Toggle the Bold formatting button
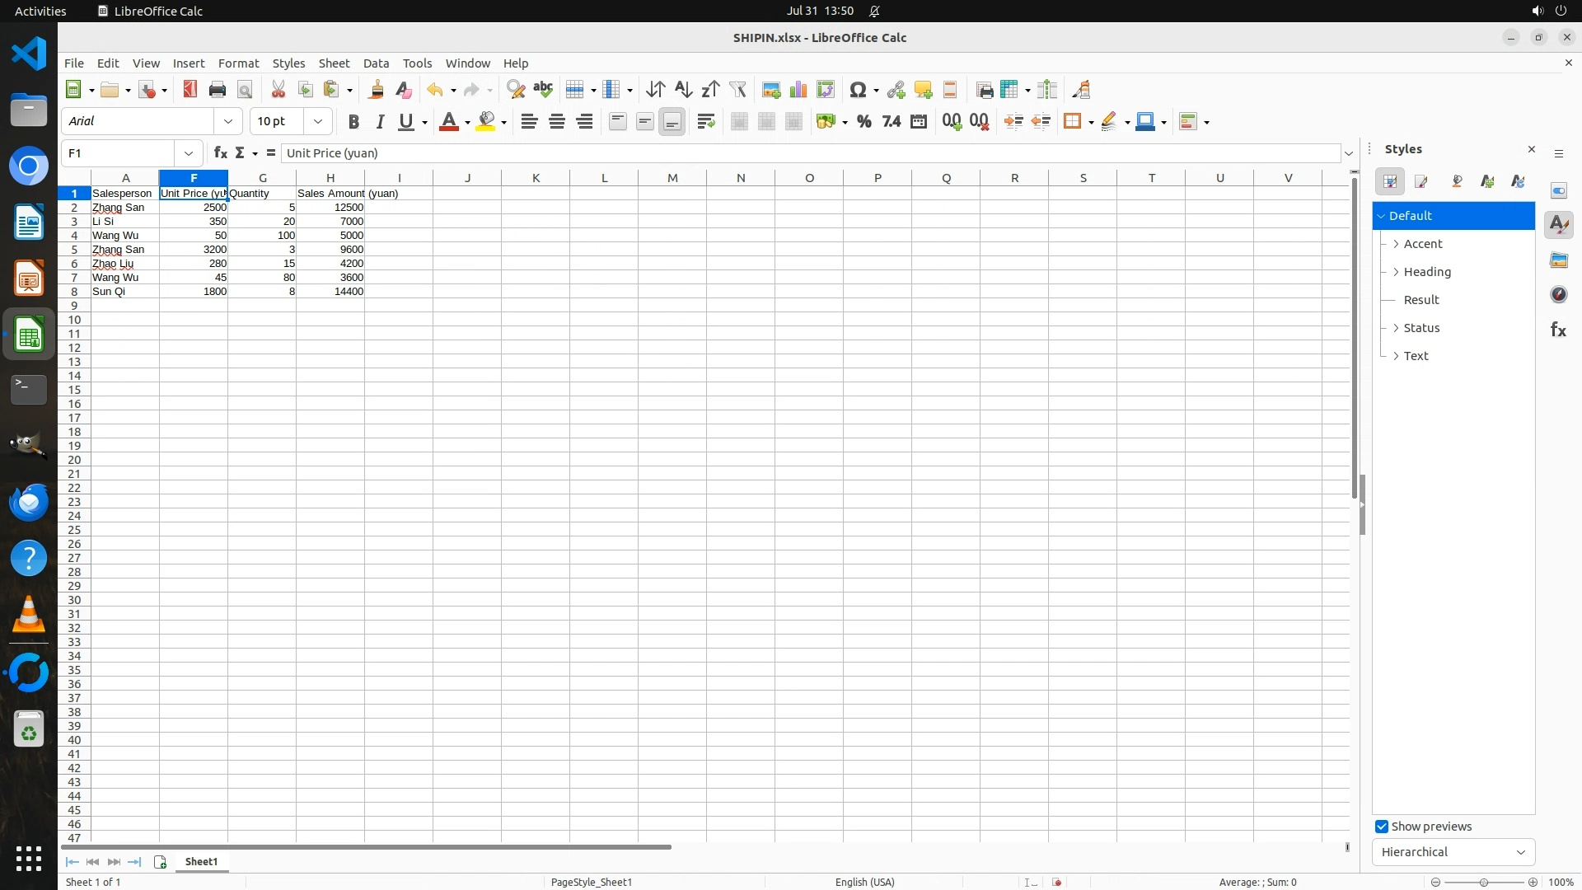The height and width of the screenshot is (890, 1582). click(x=353, y=122)
